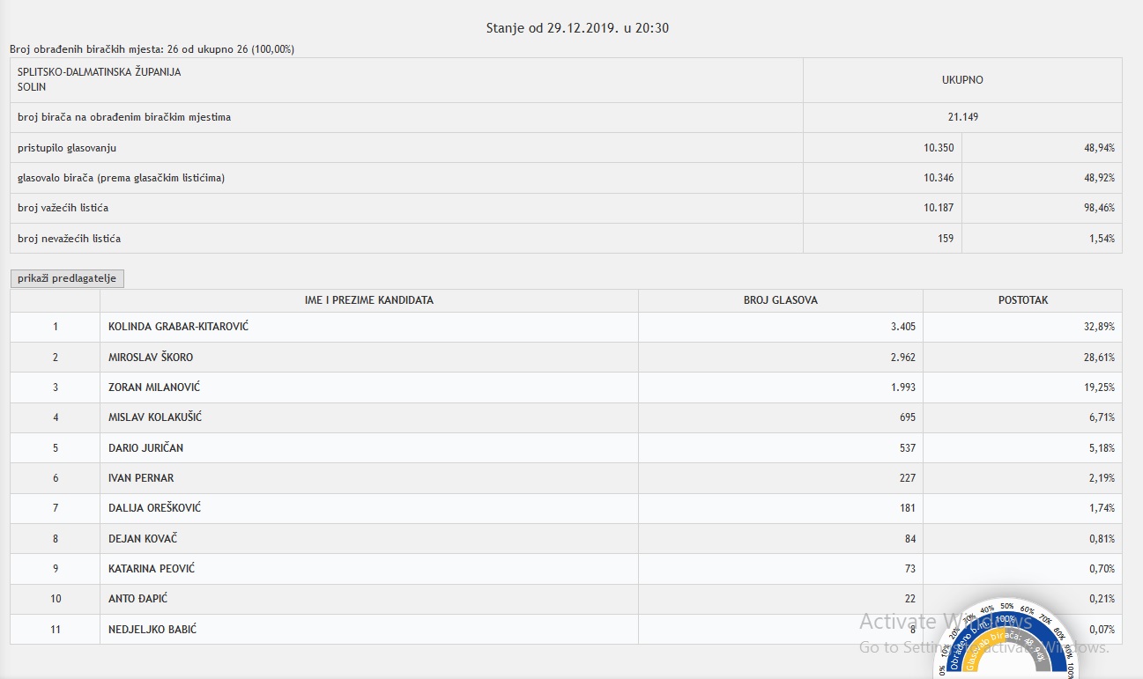The image size is (1143, 679).
Task: Click the 'pristupilo glasovanju' row label
Action: click(67, 148)
